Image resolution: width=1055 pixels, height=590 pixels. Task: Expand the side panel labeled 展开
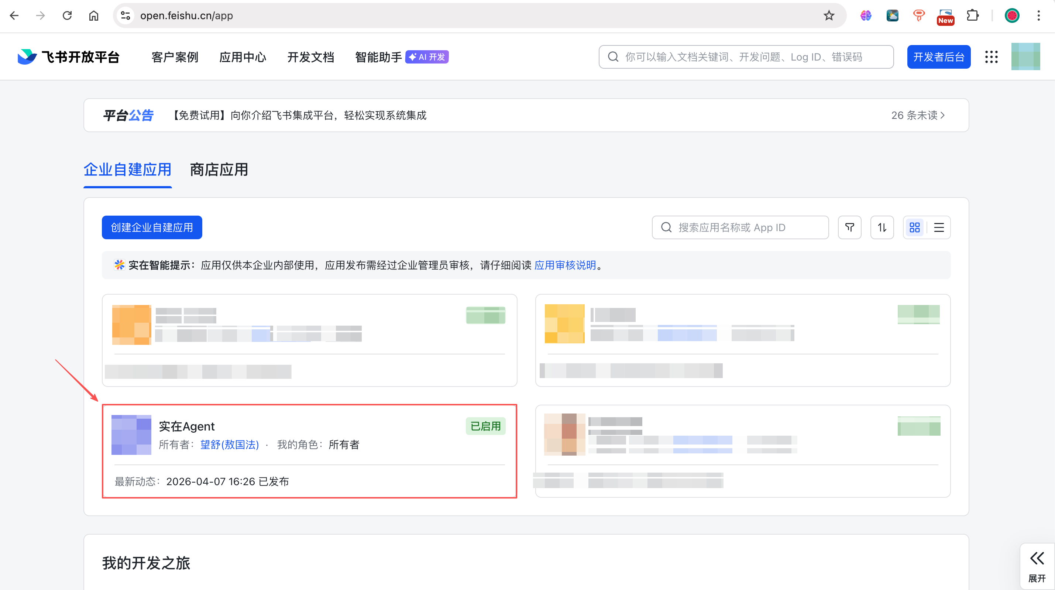(1037, 566)
